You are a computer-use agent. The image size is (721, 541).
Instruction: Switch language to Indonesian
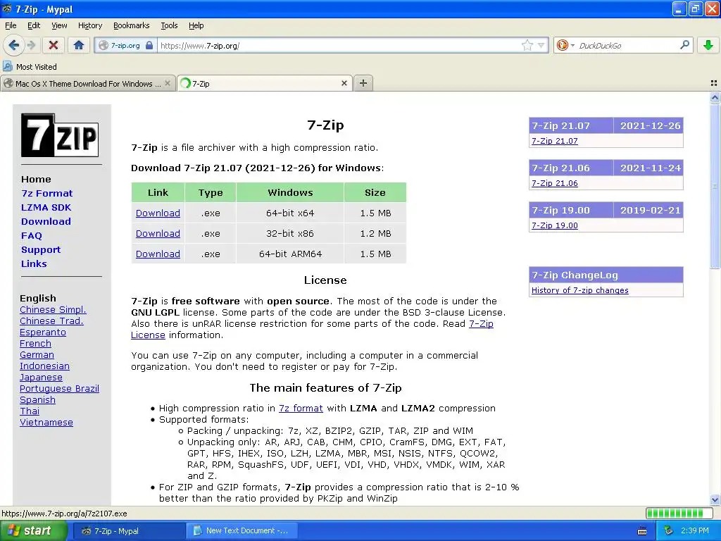tap(44, 366)
